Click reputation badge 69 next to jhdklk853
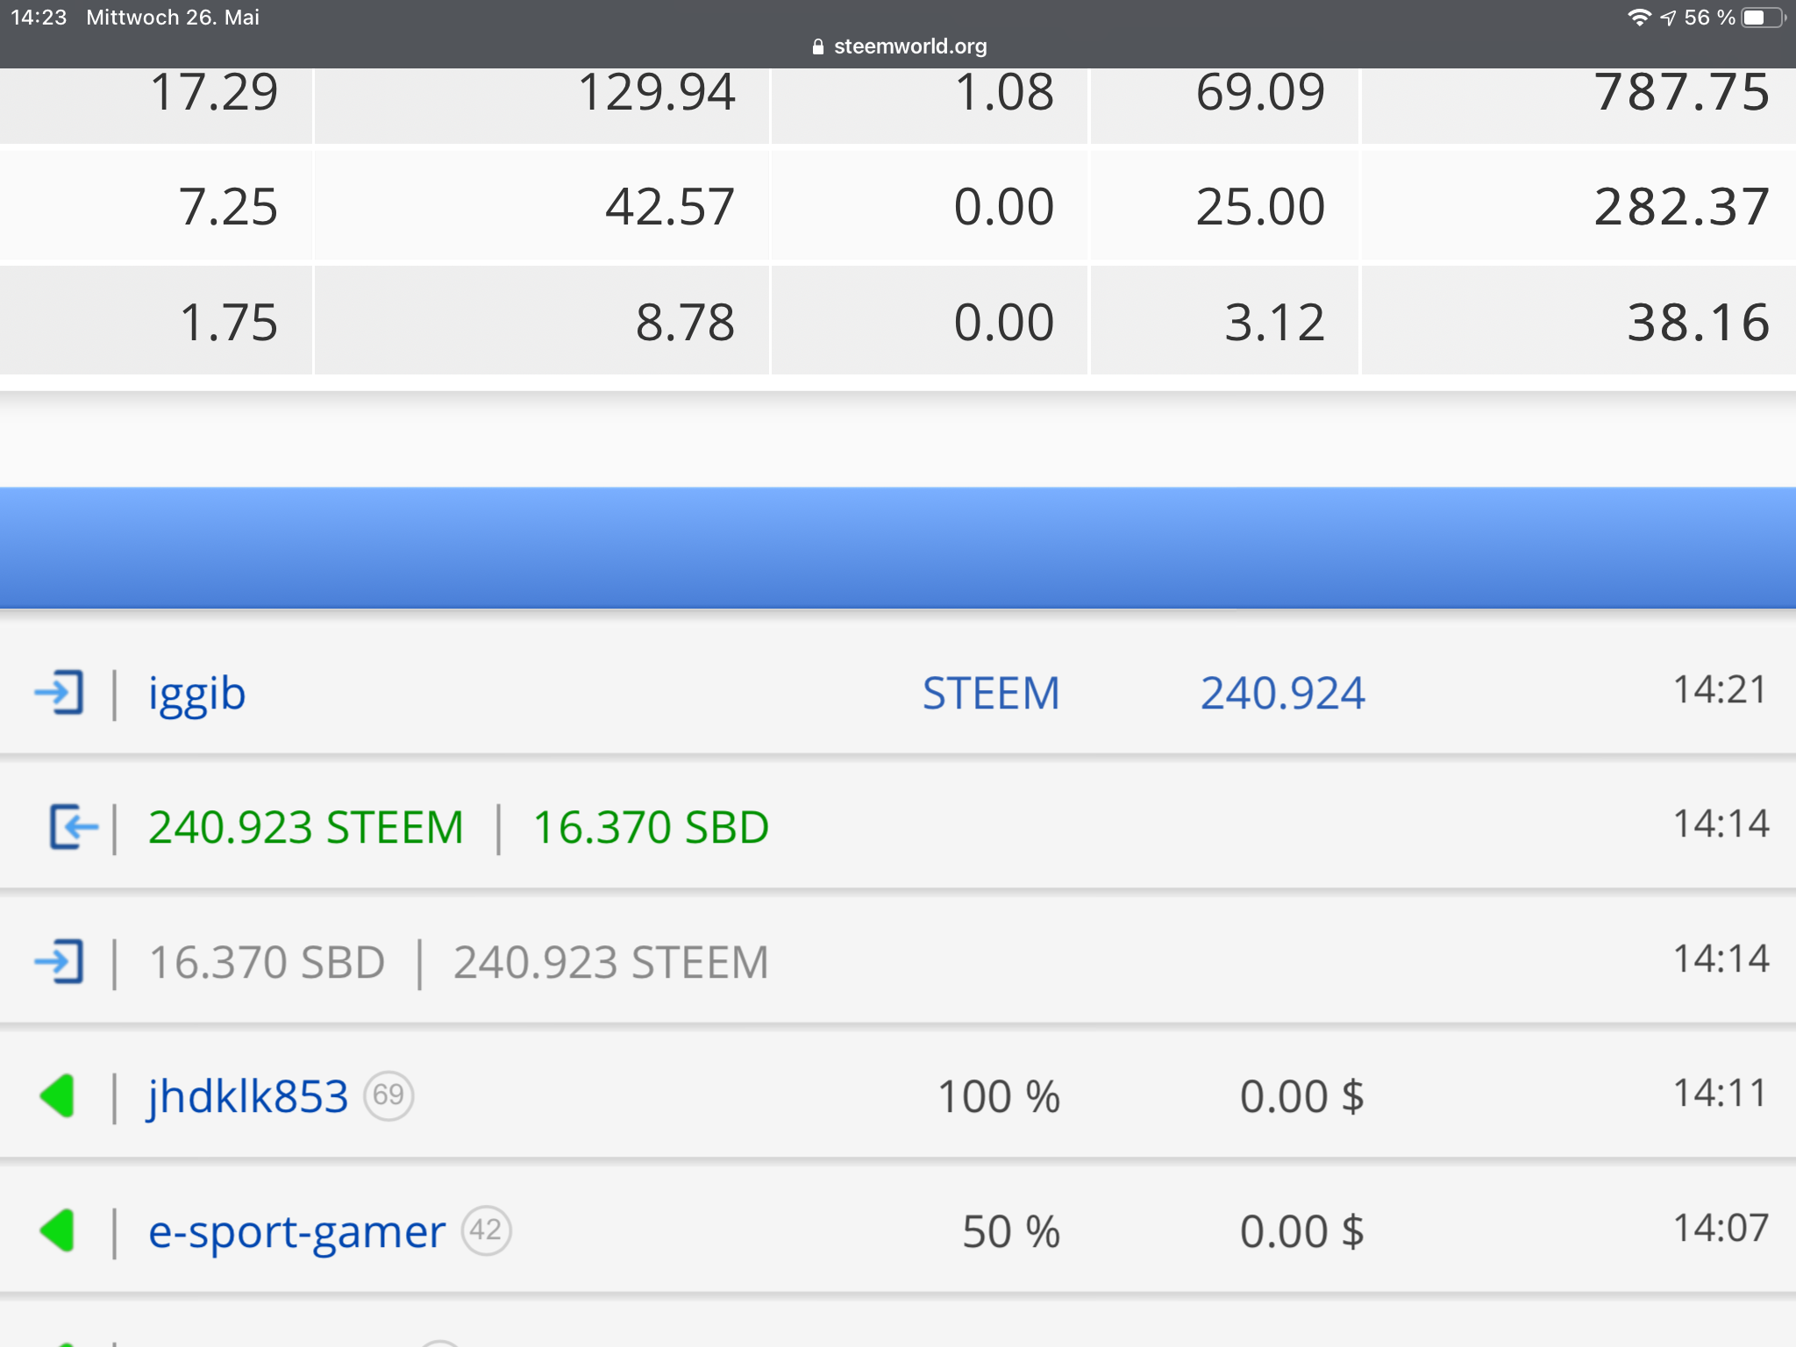 (388, 1095)
